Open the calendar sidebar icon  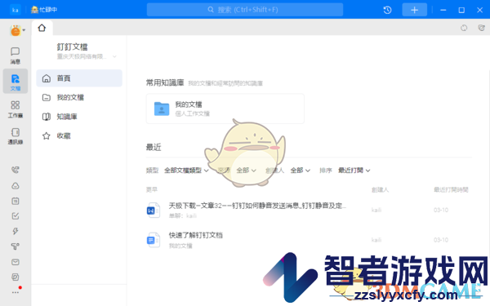click(15, 201)
